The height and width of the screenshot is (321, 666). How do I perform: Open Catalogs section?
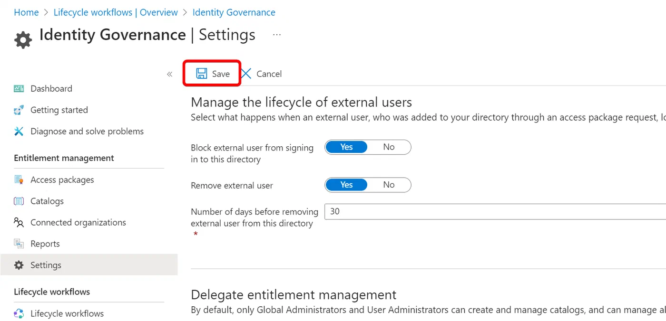point(47,201)
